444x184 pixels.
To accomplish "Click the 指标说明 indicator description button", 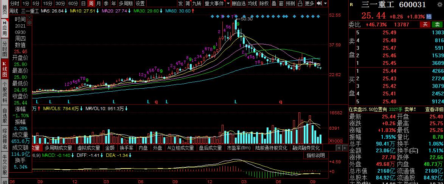I will pyautogui.click(x=316, y=155).
